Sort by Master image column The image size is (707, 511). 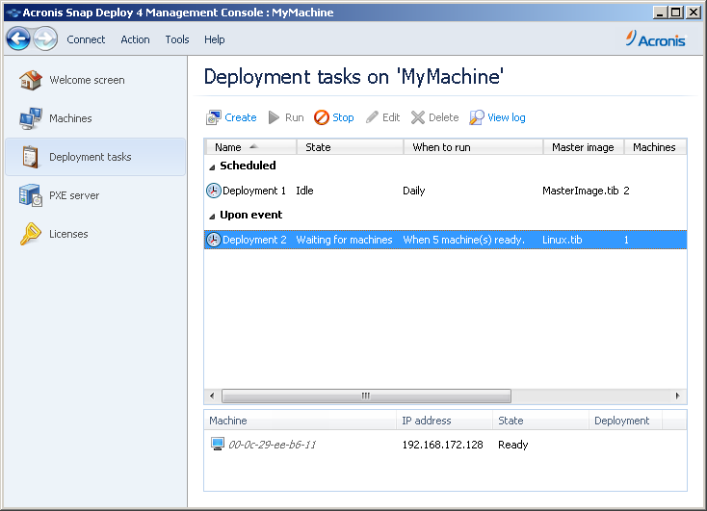tap(584, 147)
